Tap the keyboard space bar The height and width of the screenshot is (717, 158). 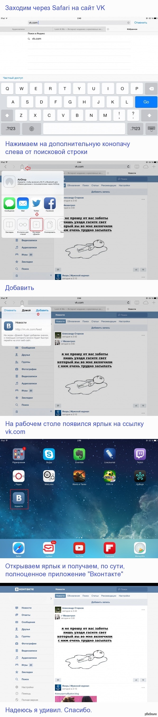click(84, 129)
